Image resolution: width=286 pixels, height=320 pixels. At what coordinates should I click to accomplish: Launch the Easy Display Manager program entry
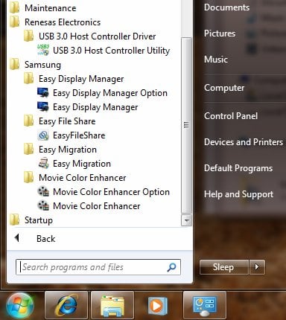(x=95, y=107)
